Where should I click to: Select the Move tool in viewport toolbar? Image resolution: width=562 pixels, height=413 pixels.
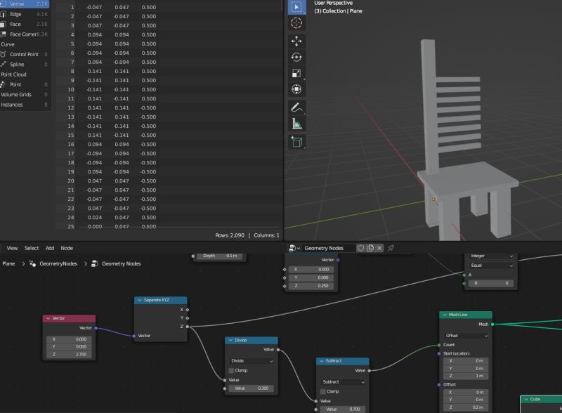click(296, 42)
